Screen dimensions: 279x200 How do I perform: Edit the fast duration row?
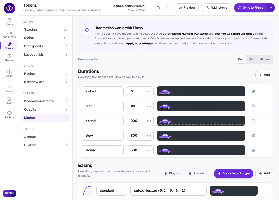[253, 106]
